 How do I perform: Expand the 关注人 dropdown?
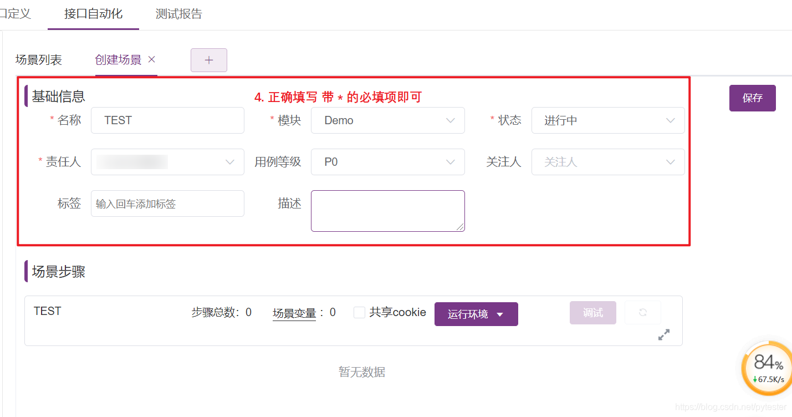[607, 162]
